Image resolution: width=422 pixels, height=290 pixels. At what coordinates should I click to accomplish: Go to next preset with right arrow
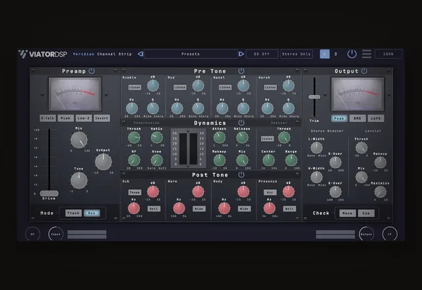click(241, 54)
